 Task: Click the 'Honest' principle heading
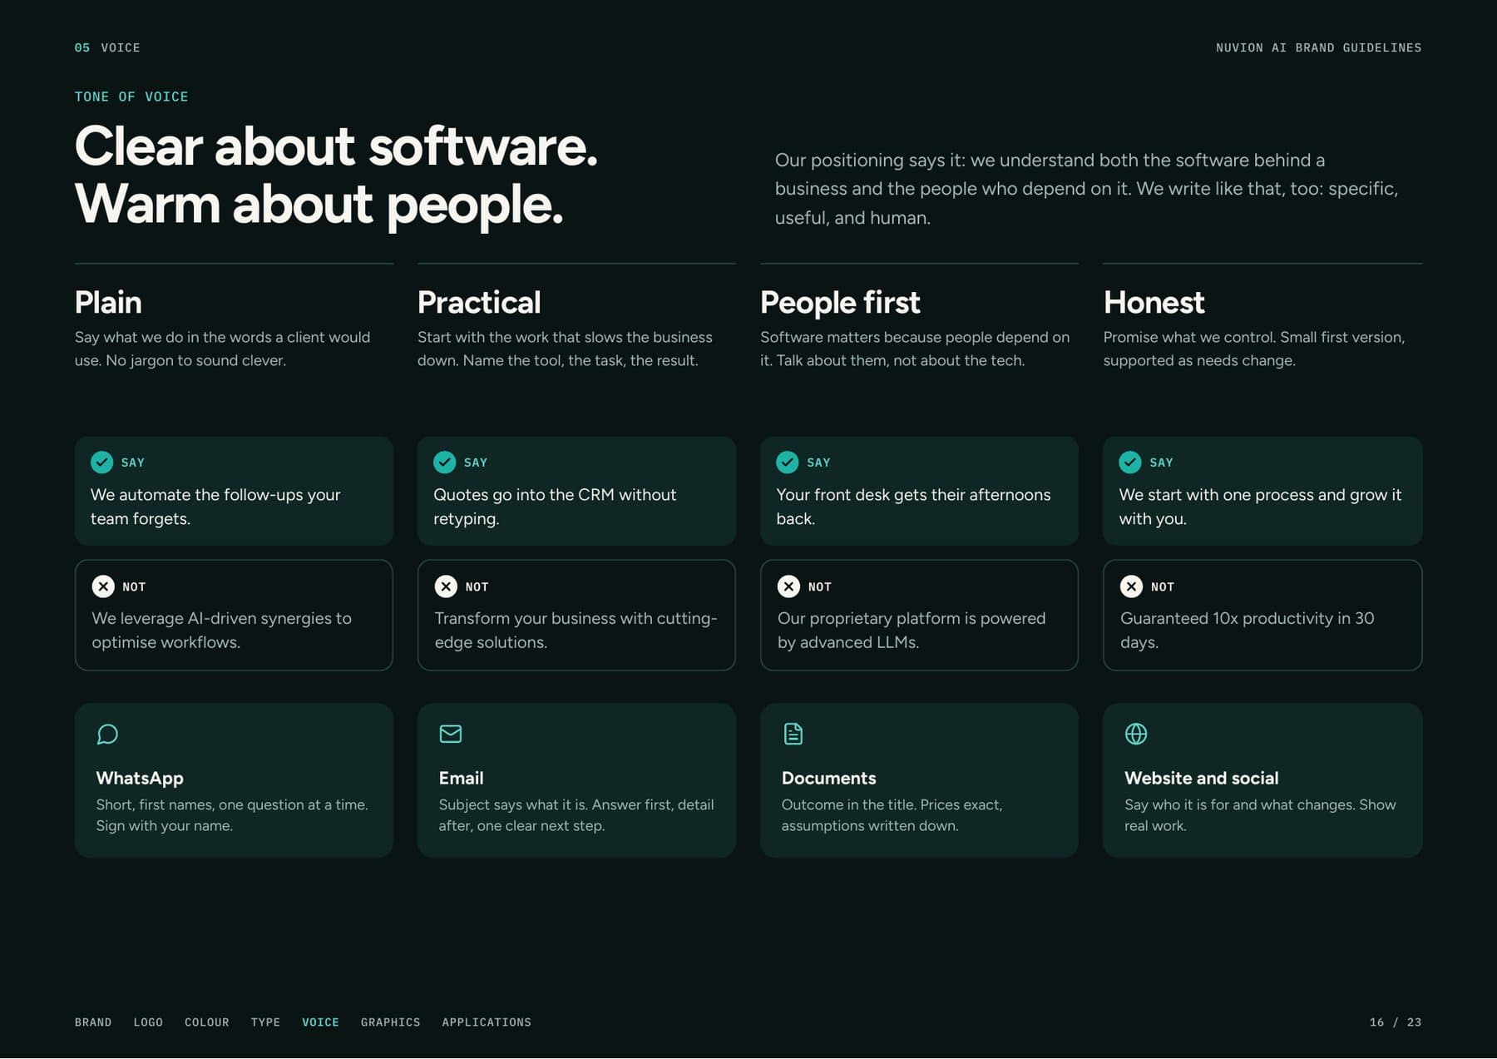pyautogui.click(x=1154, y=302)
